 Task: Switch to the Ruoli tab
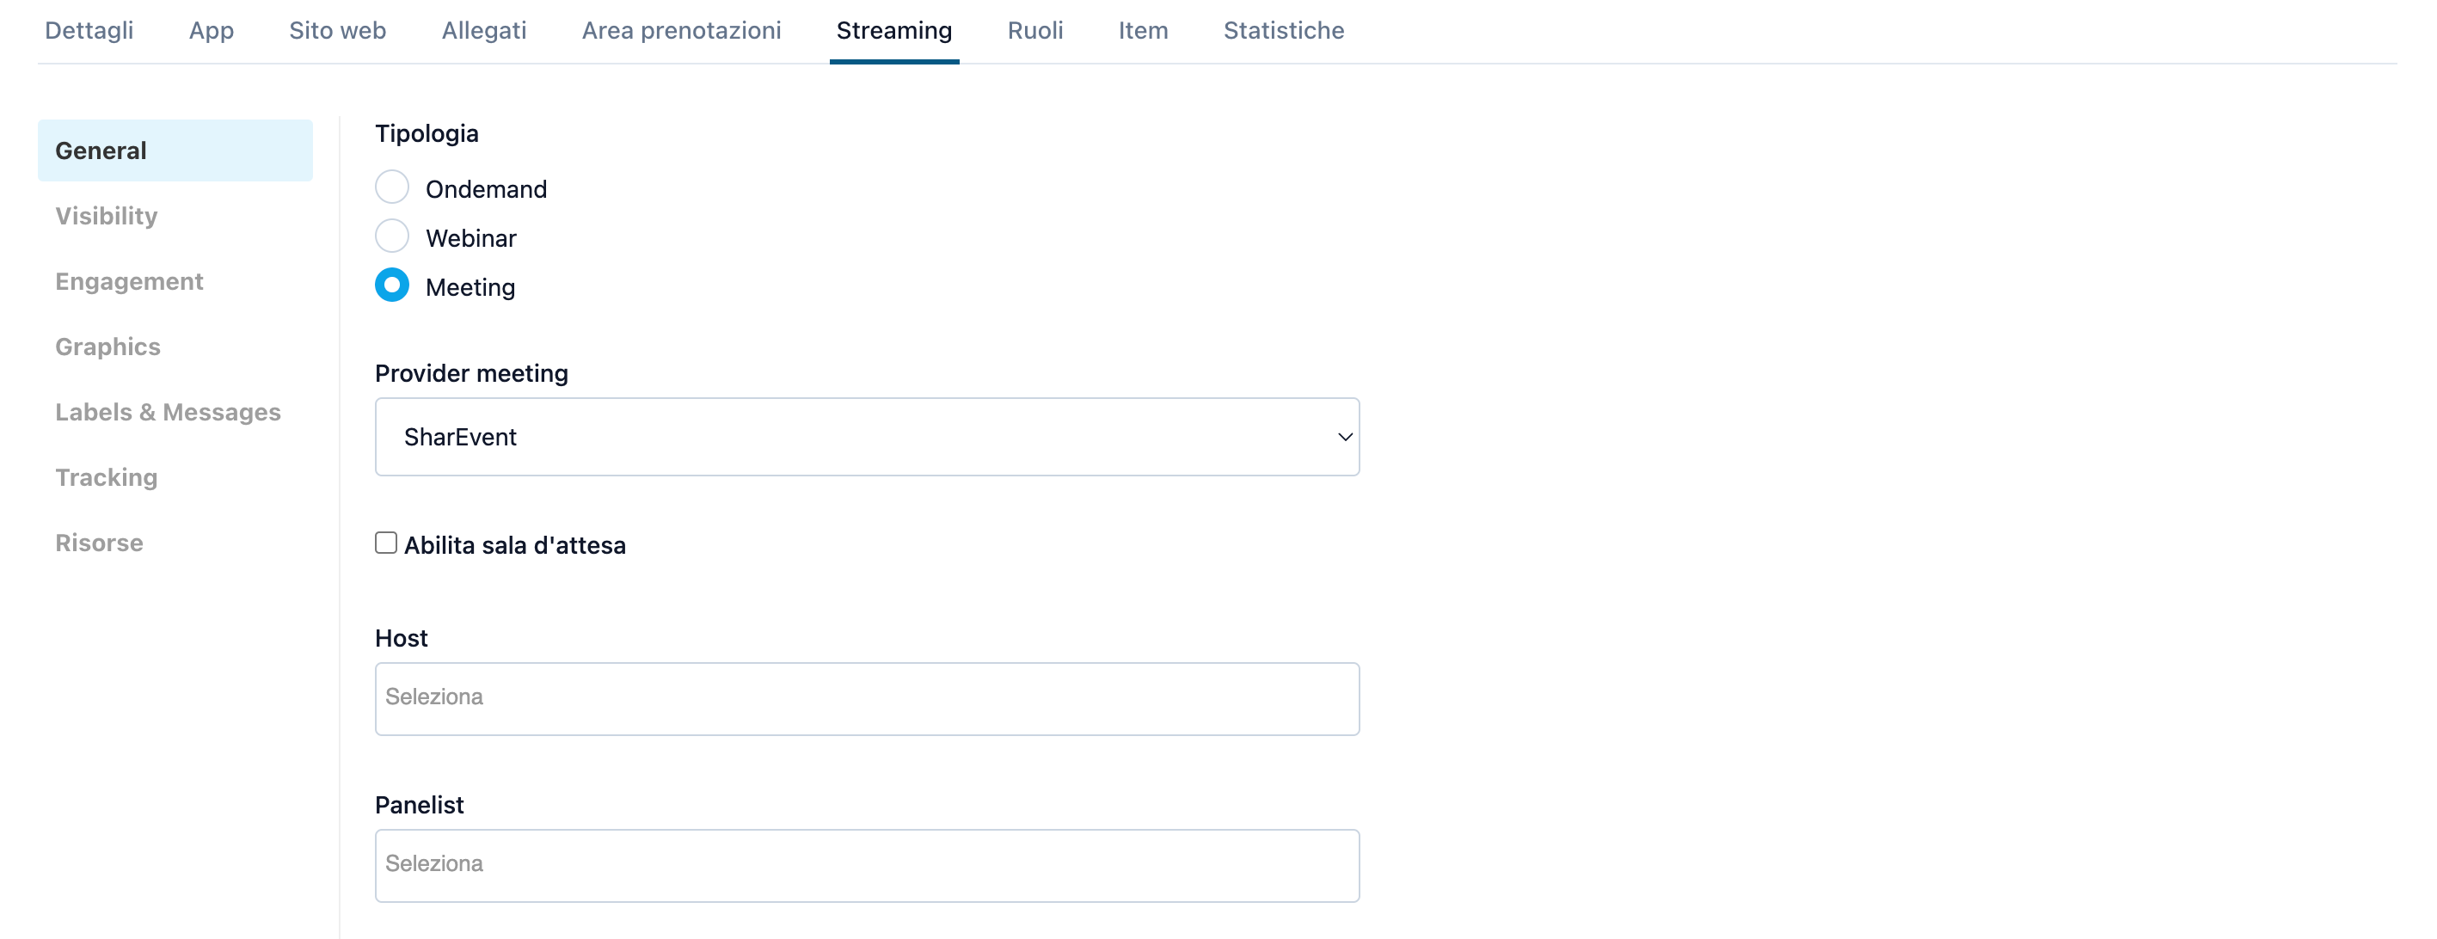point(1035,30)
